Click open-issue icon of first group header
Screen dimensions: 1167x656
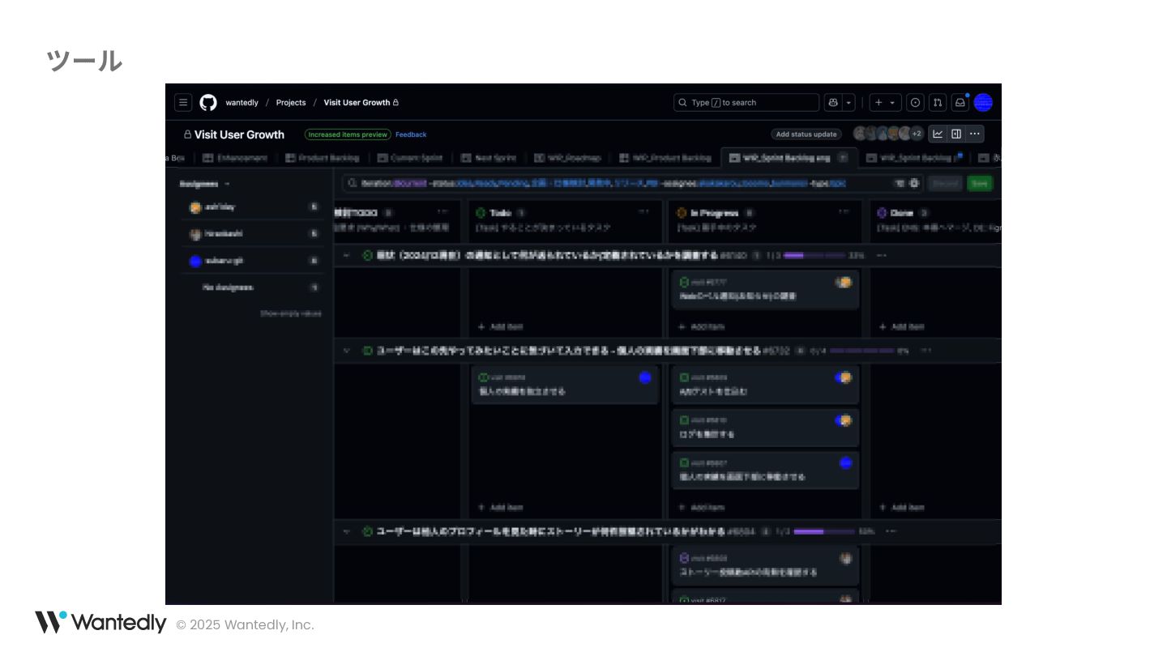(367, 255)
